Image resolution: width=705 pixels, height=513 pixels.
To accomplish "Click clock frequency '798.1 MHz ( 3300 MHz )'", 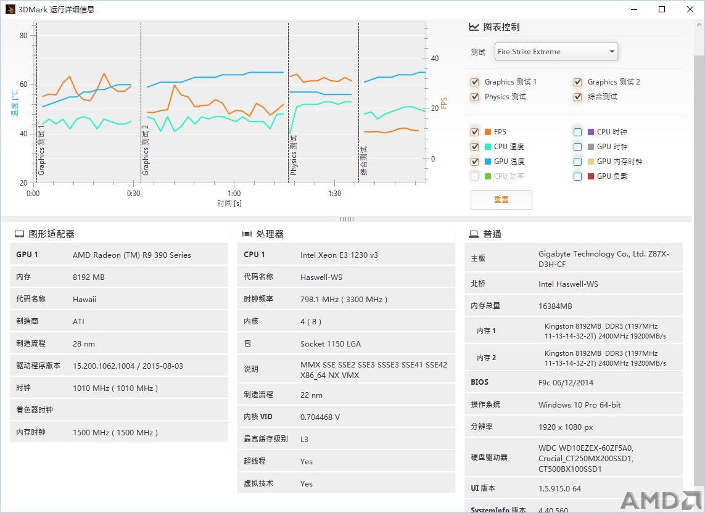I will click(x=344, y=300).
